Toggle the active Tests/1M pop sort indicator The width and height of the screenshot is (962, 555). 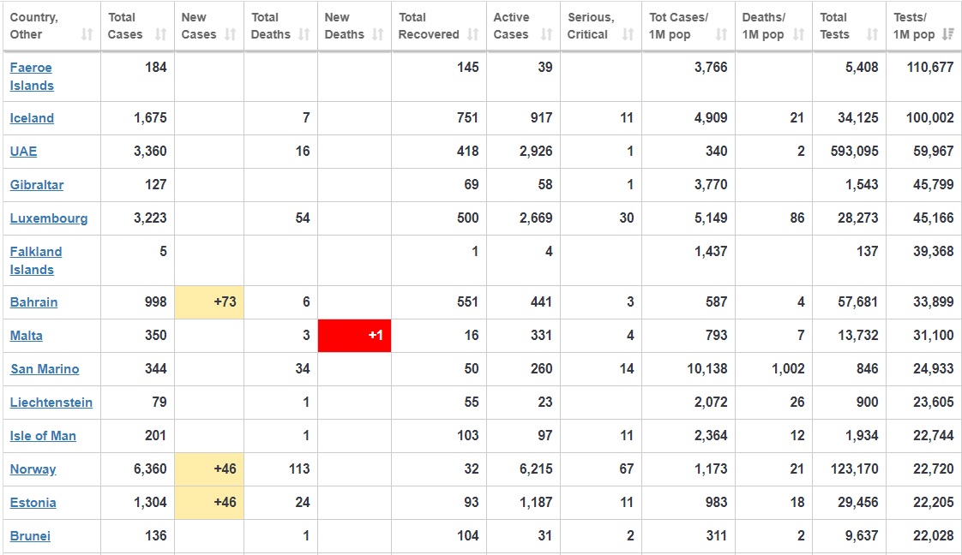click(947, 35)
